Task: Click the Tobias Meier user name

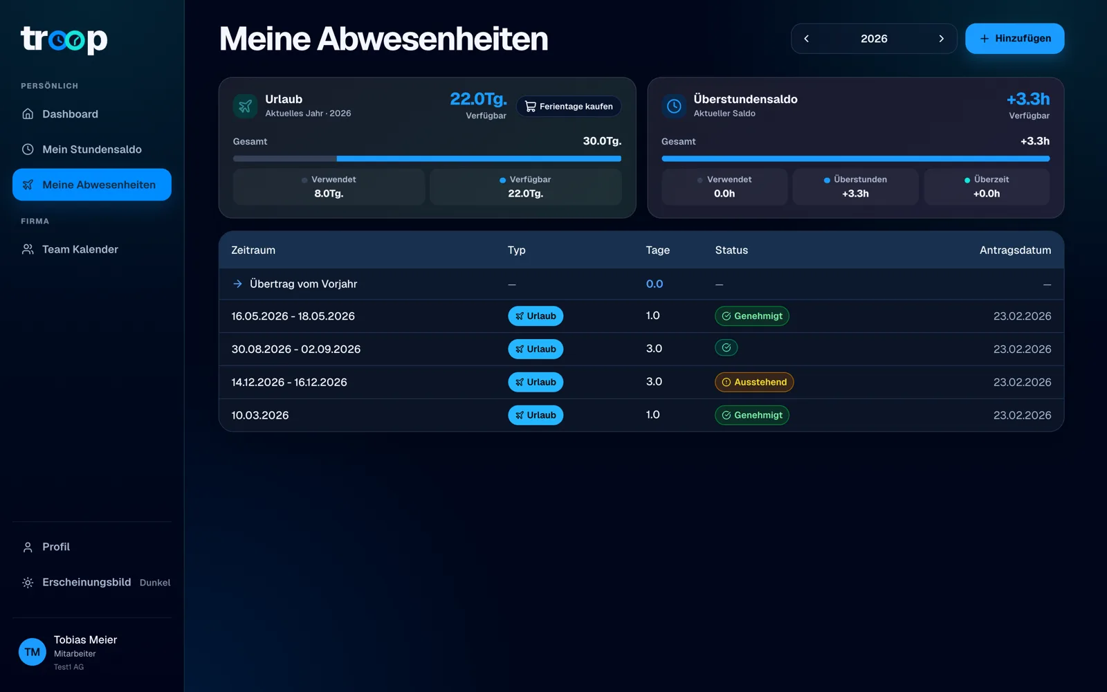Action: (x=85, y=640)
